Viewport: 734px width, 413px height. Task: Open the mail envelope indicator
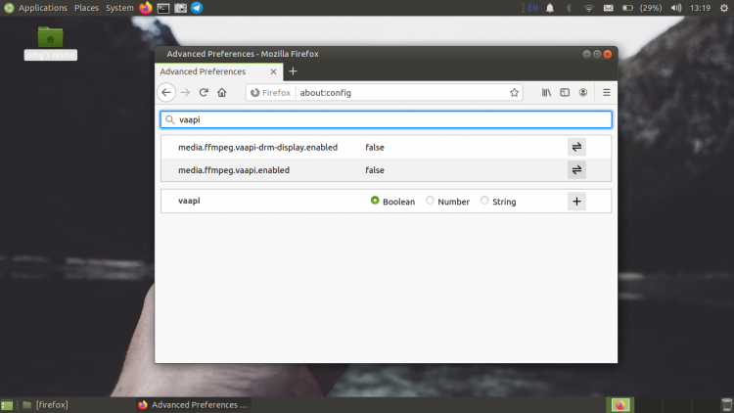click(608, 8)
